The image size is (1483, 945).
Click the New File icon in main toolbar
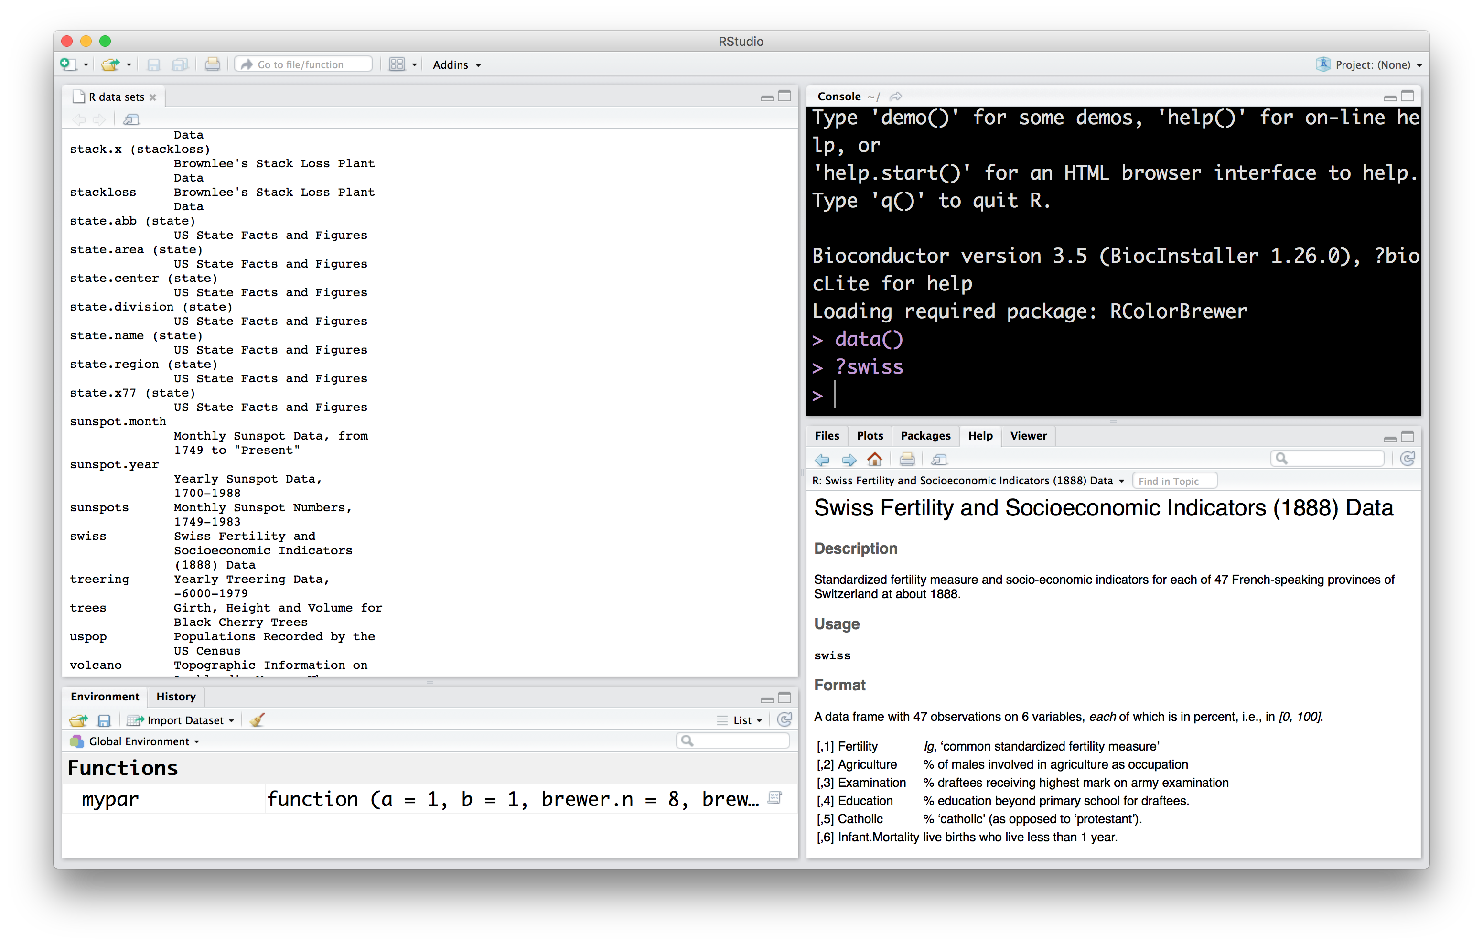(x=68, y=64)
